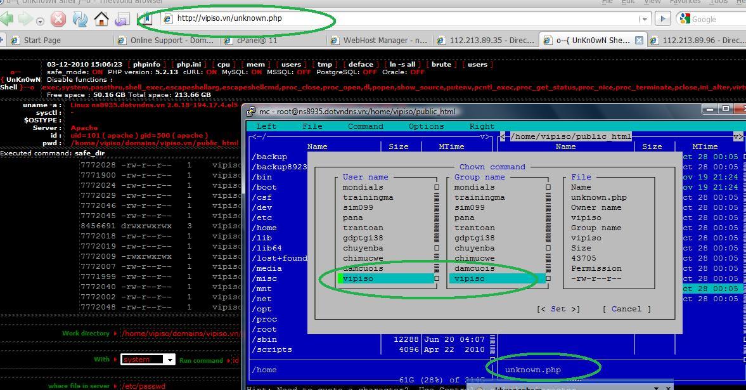Expand the 'system' function dropdown
Image resolution: width=746 pixels, height=390 pixels.
pos(170,360)
